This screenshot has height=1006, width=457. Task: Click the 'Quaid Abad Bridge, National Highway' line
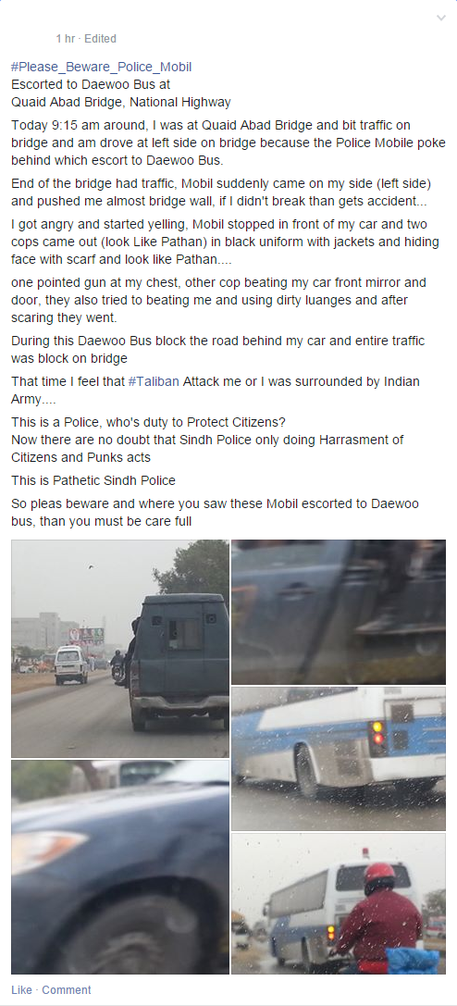(121, 102)
